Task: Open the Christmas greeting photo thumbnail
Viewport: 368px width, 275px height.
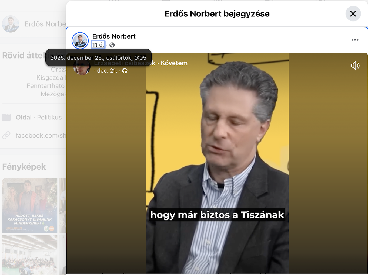Action: (x=30, y=206)
